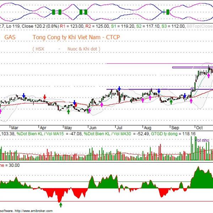Open the http://www.amibroker.com link
Screen dimensions: 213x213
point(34,211)
